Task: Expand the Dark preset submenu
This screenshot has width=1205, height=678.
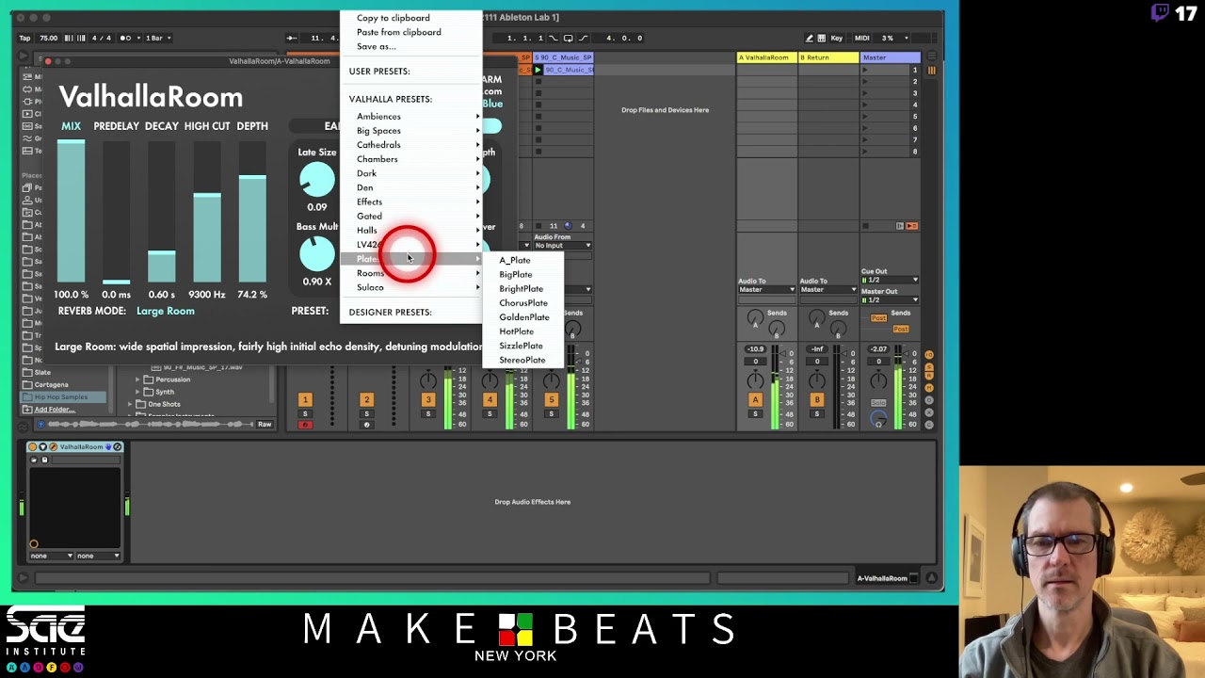Action: (x=411, y=173)
